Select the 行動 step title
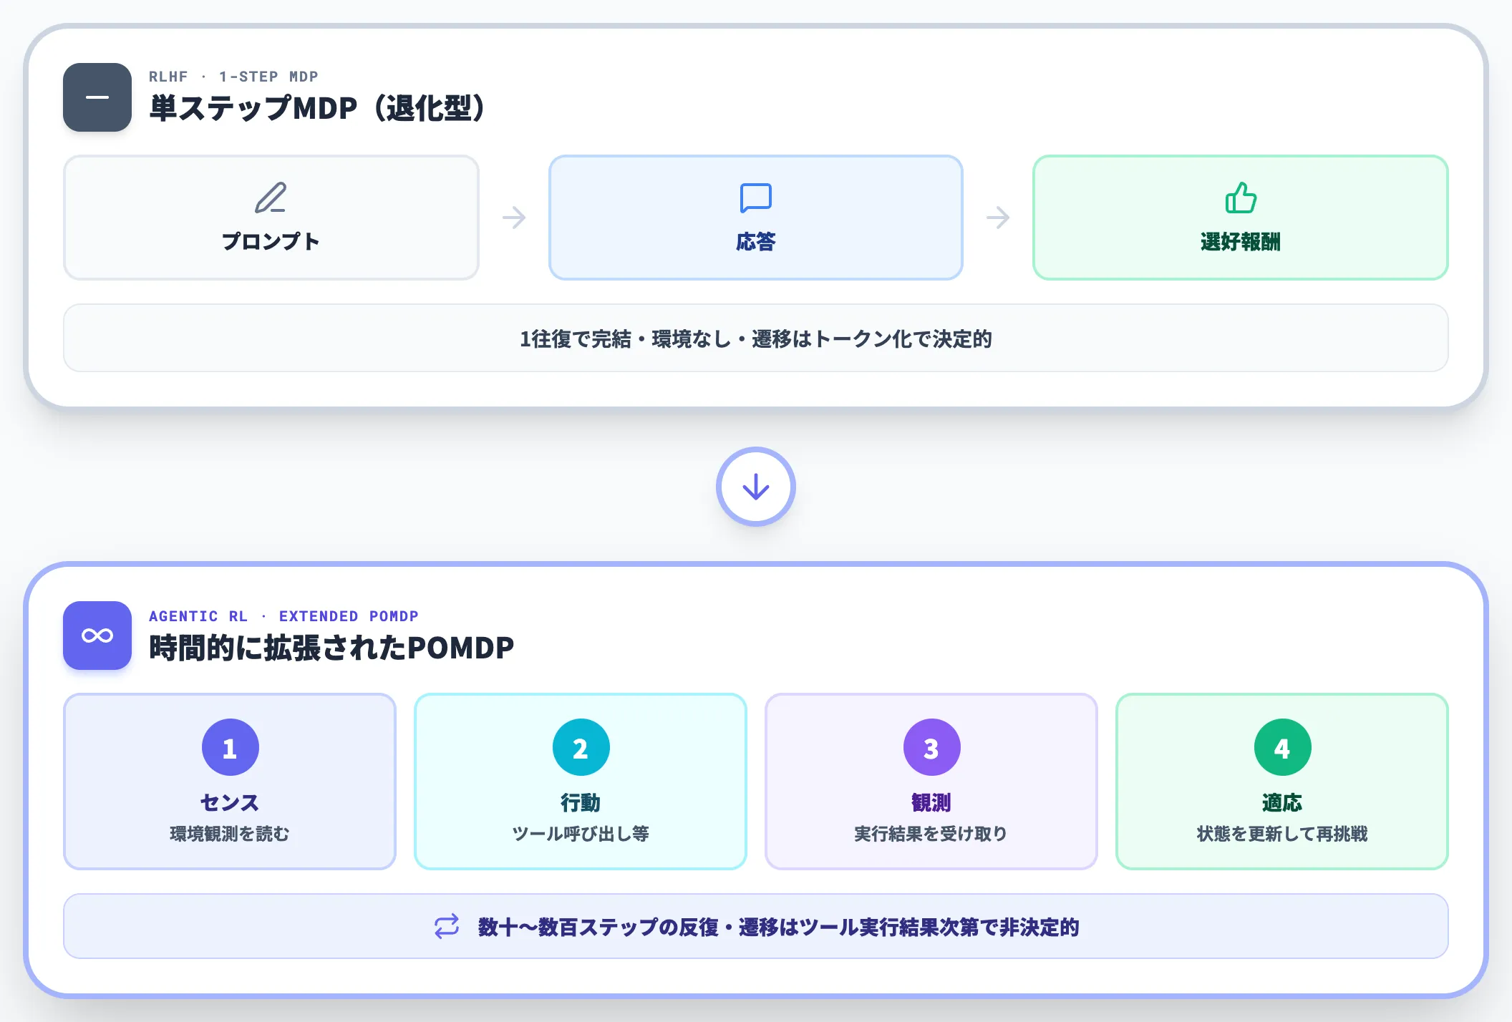Image resolution: width=1512 pixels, height=1022 pixels. coord(581,803)
